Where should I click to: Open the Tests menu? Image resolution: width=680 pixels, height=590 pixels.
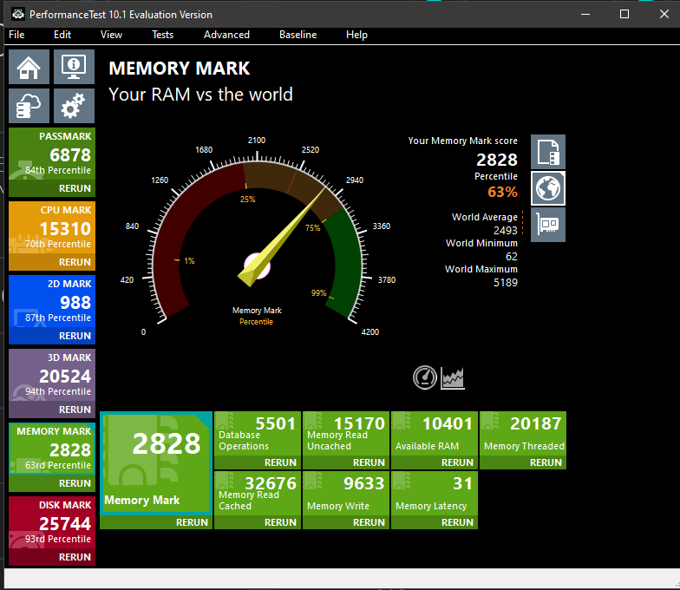click(x=163, y=35)
